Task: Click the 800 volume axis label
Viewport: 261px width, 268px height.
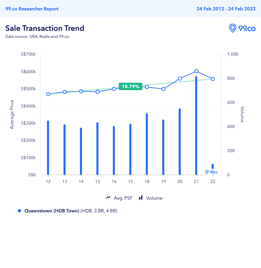Action: tap(231, 78)
